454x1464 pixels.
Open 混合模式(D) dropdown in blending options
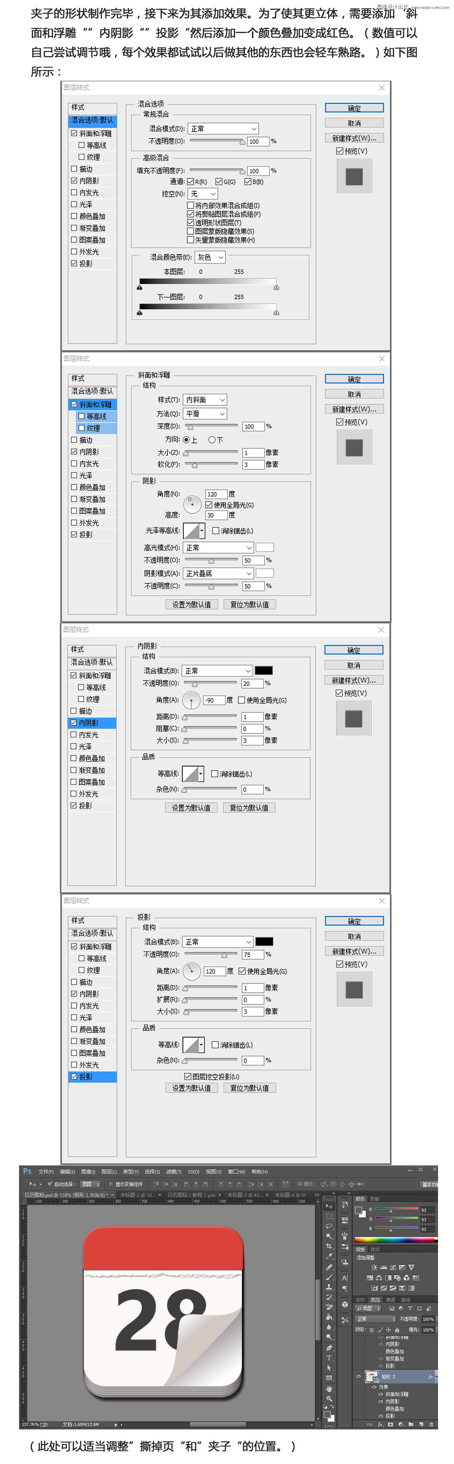point(223,129)
